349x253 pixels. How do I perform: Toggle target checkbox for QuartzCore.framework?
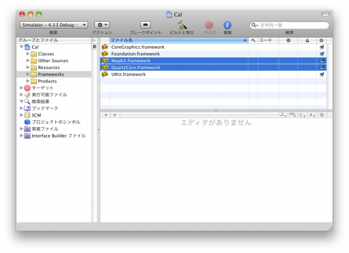322,68
